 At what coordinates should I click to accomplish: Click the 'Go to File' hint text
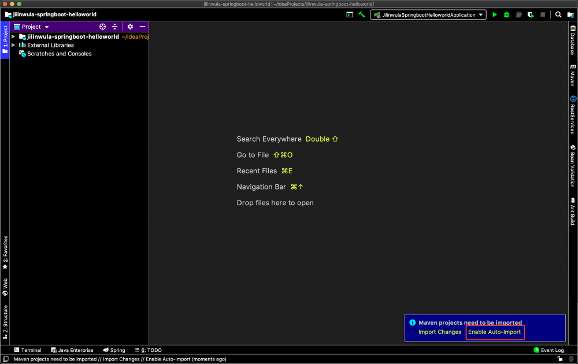click(253, 155)
